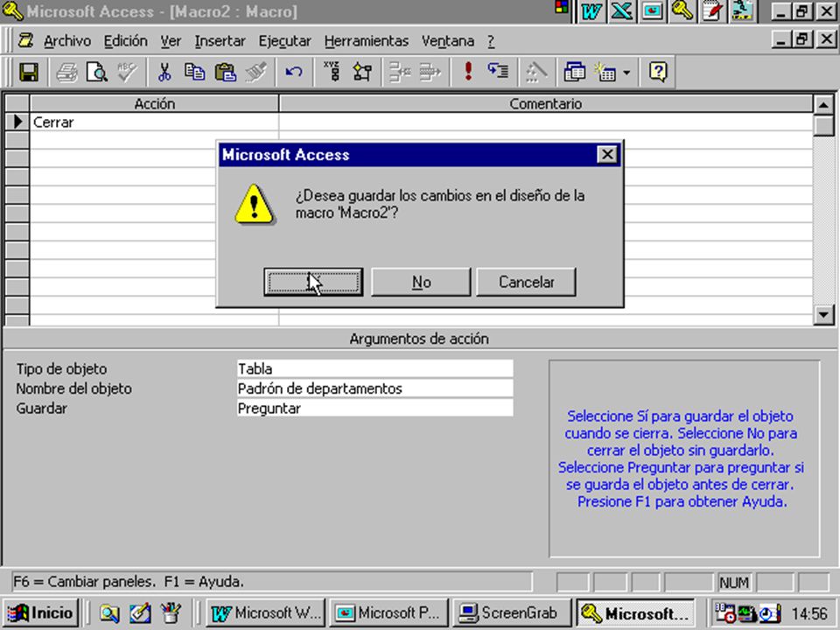
Task: Click No in the save dialog
Action: (x=421, y=282)
